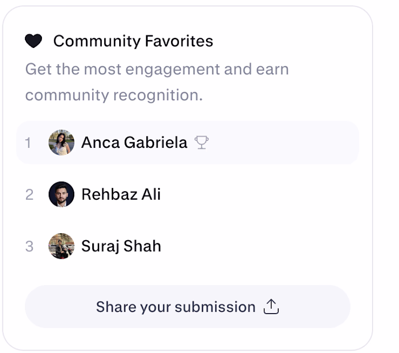Click the black heart icon
The height and width of the screenshot is (353, 399).
click(33, 41)
